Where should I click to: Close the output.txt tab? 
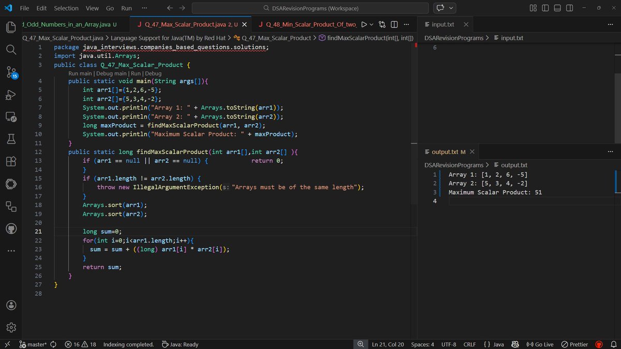pos(472,151)
